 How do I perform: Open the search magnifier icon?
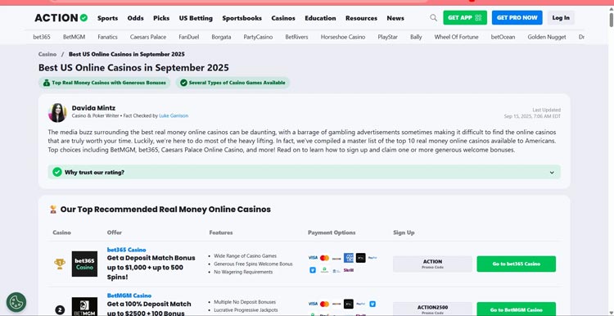pos(433,18)
